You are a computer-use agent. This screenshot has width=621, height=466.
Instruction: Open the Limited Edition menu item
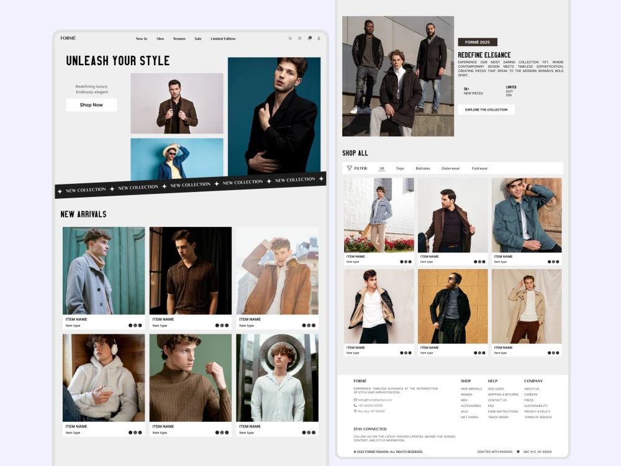click(223, 39)
